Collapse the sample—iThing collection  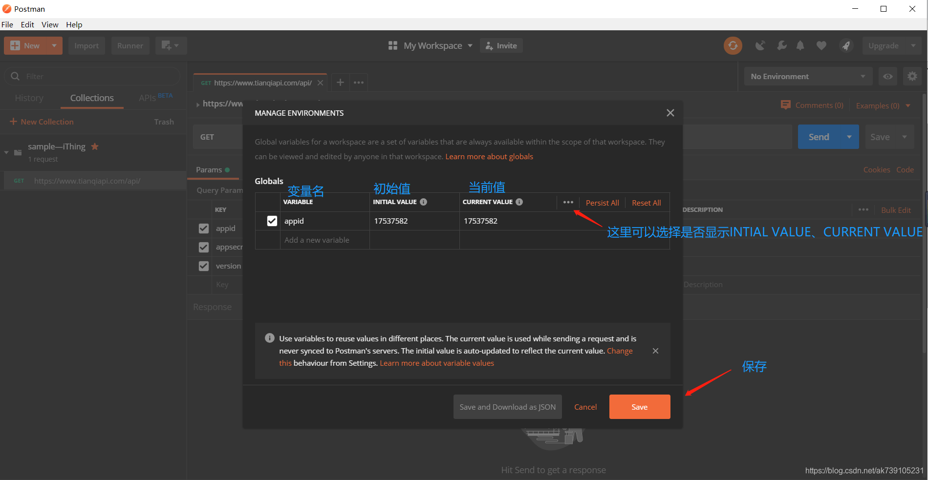pos(6,153)
